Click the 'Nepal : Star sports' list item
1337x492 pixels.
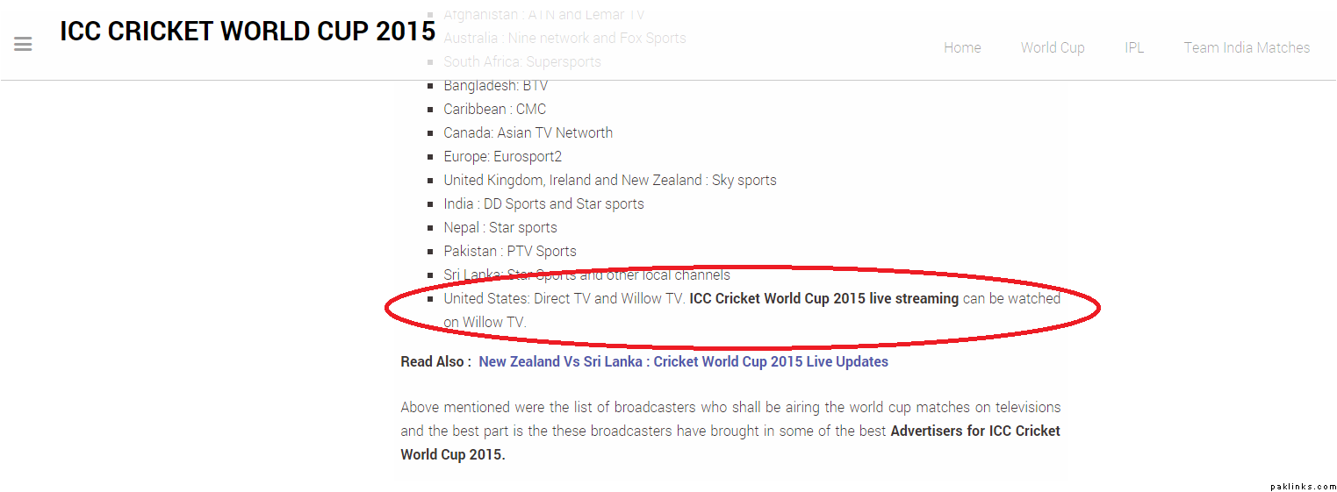click(x=500, y=227)
